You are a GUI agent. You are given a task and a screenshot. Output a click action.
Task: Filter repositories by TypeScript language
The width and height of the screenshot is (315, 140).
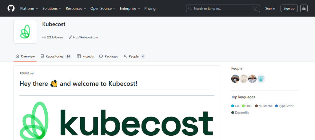click(x=284, y=106)
